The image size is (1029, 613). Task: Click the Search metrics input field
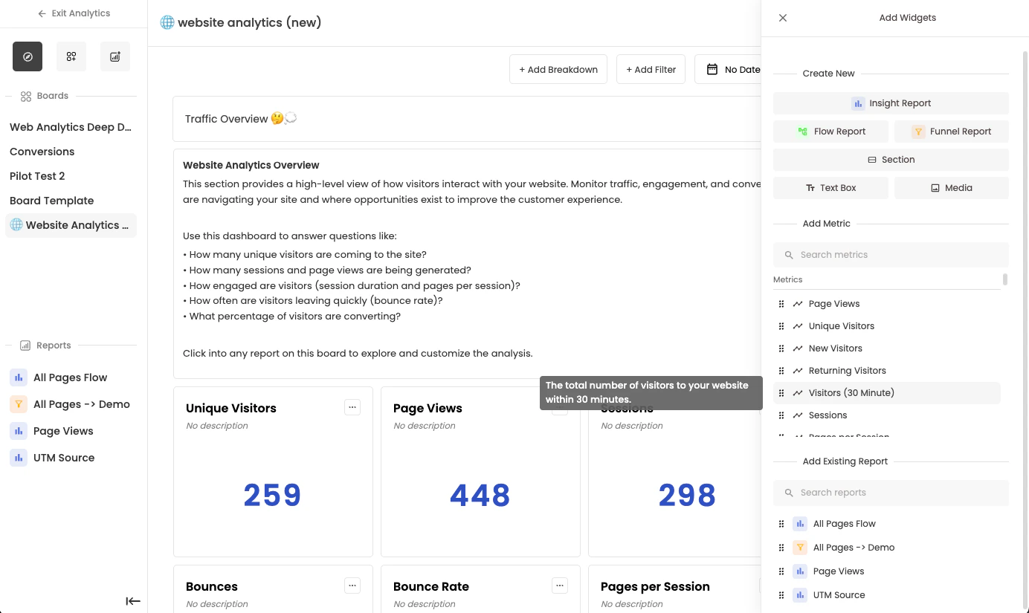(x=891, y=255)
